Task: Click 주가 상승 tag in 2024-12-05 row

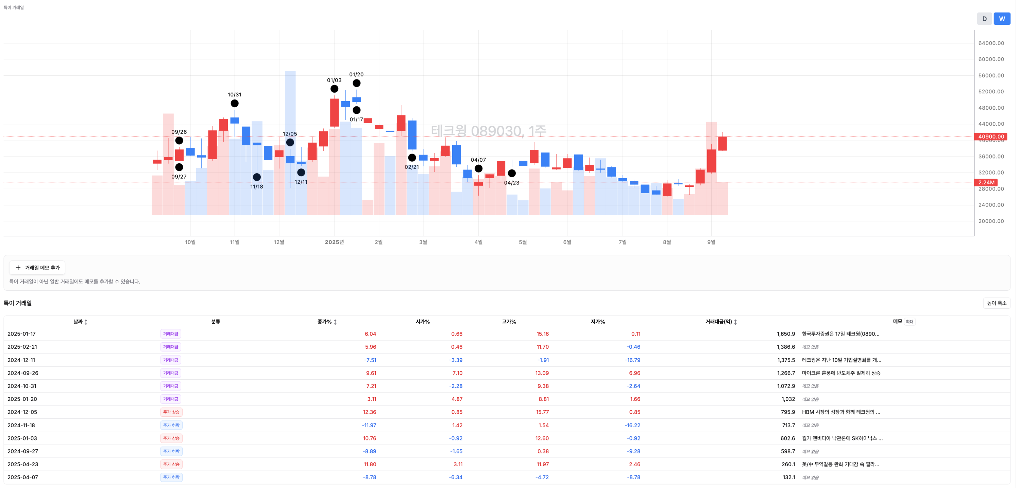Action: (x=171, y=412)
